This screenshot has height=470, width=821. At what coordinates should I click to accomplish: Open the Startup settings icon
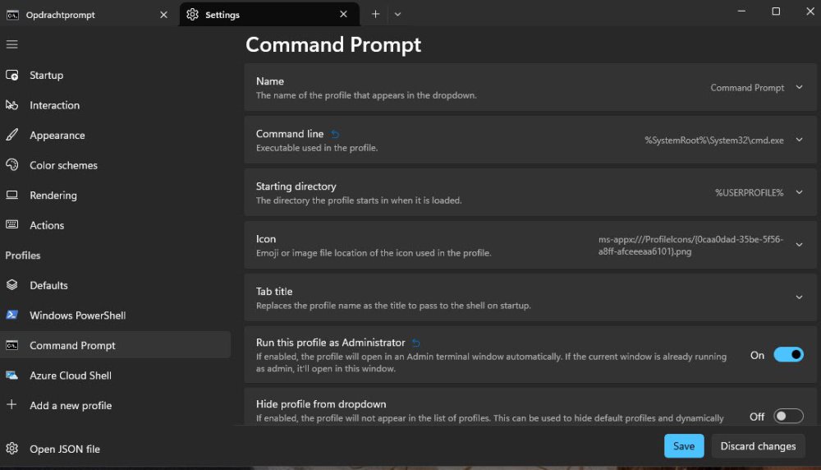point(12,75)
